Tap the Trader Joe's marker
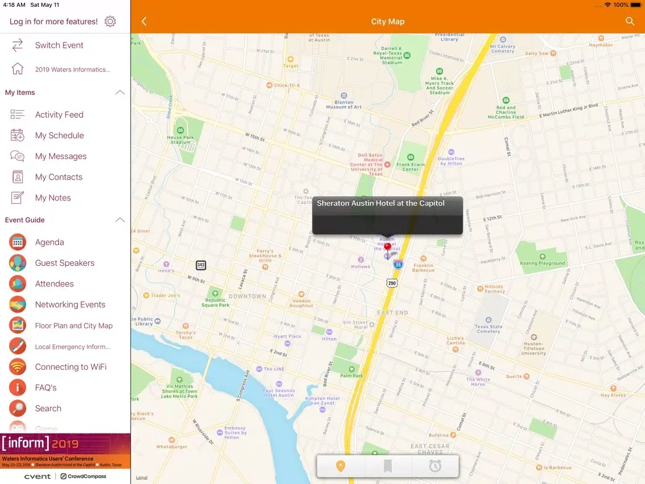 [x=146, y=295]
